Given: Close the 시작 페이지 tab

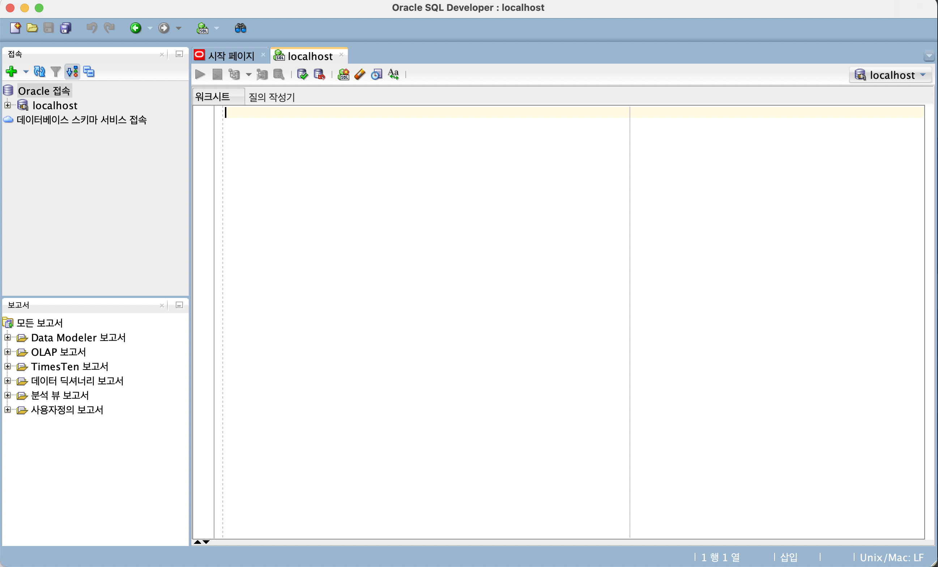Looking at the screenshot, I should pyautogui.click(x=263, y=55).
